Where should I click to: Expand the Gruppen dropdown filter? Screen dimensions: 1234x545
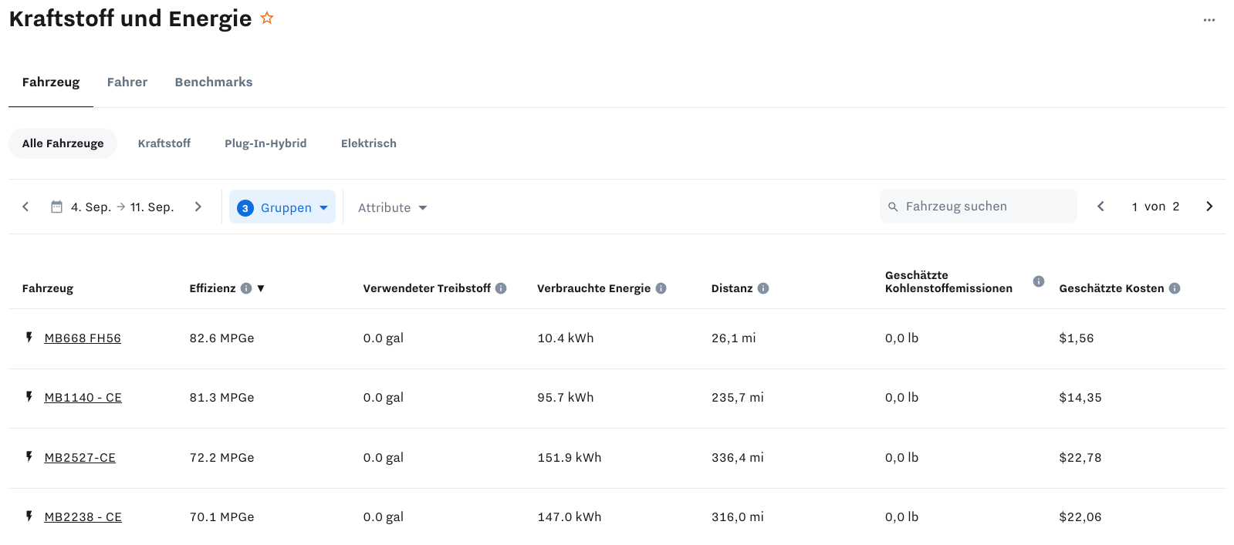[282, 207]
